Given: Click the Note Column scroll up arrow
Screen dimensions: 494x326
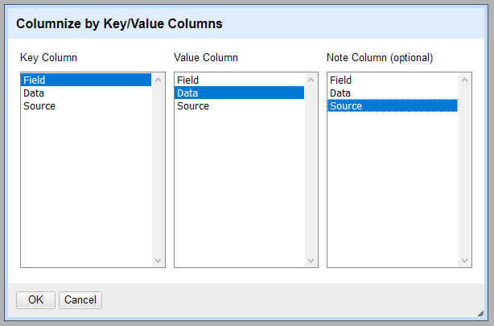Looking at the screenshot, I should [x=464, y=80].
